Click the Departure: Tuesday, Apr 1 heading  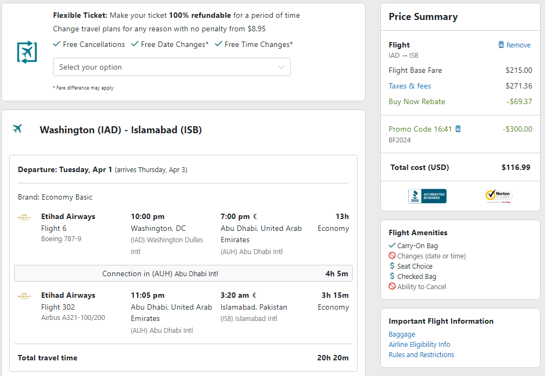tap(65, 170)
